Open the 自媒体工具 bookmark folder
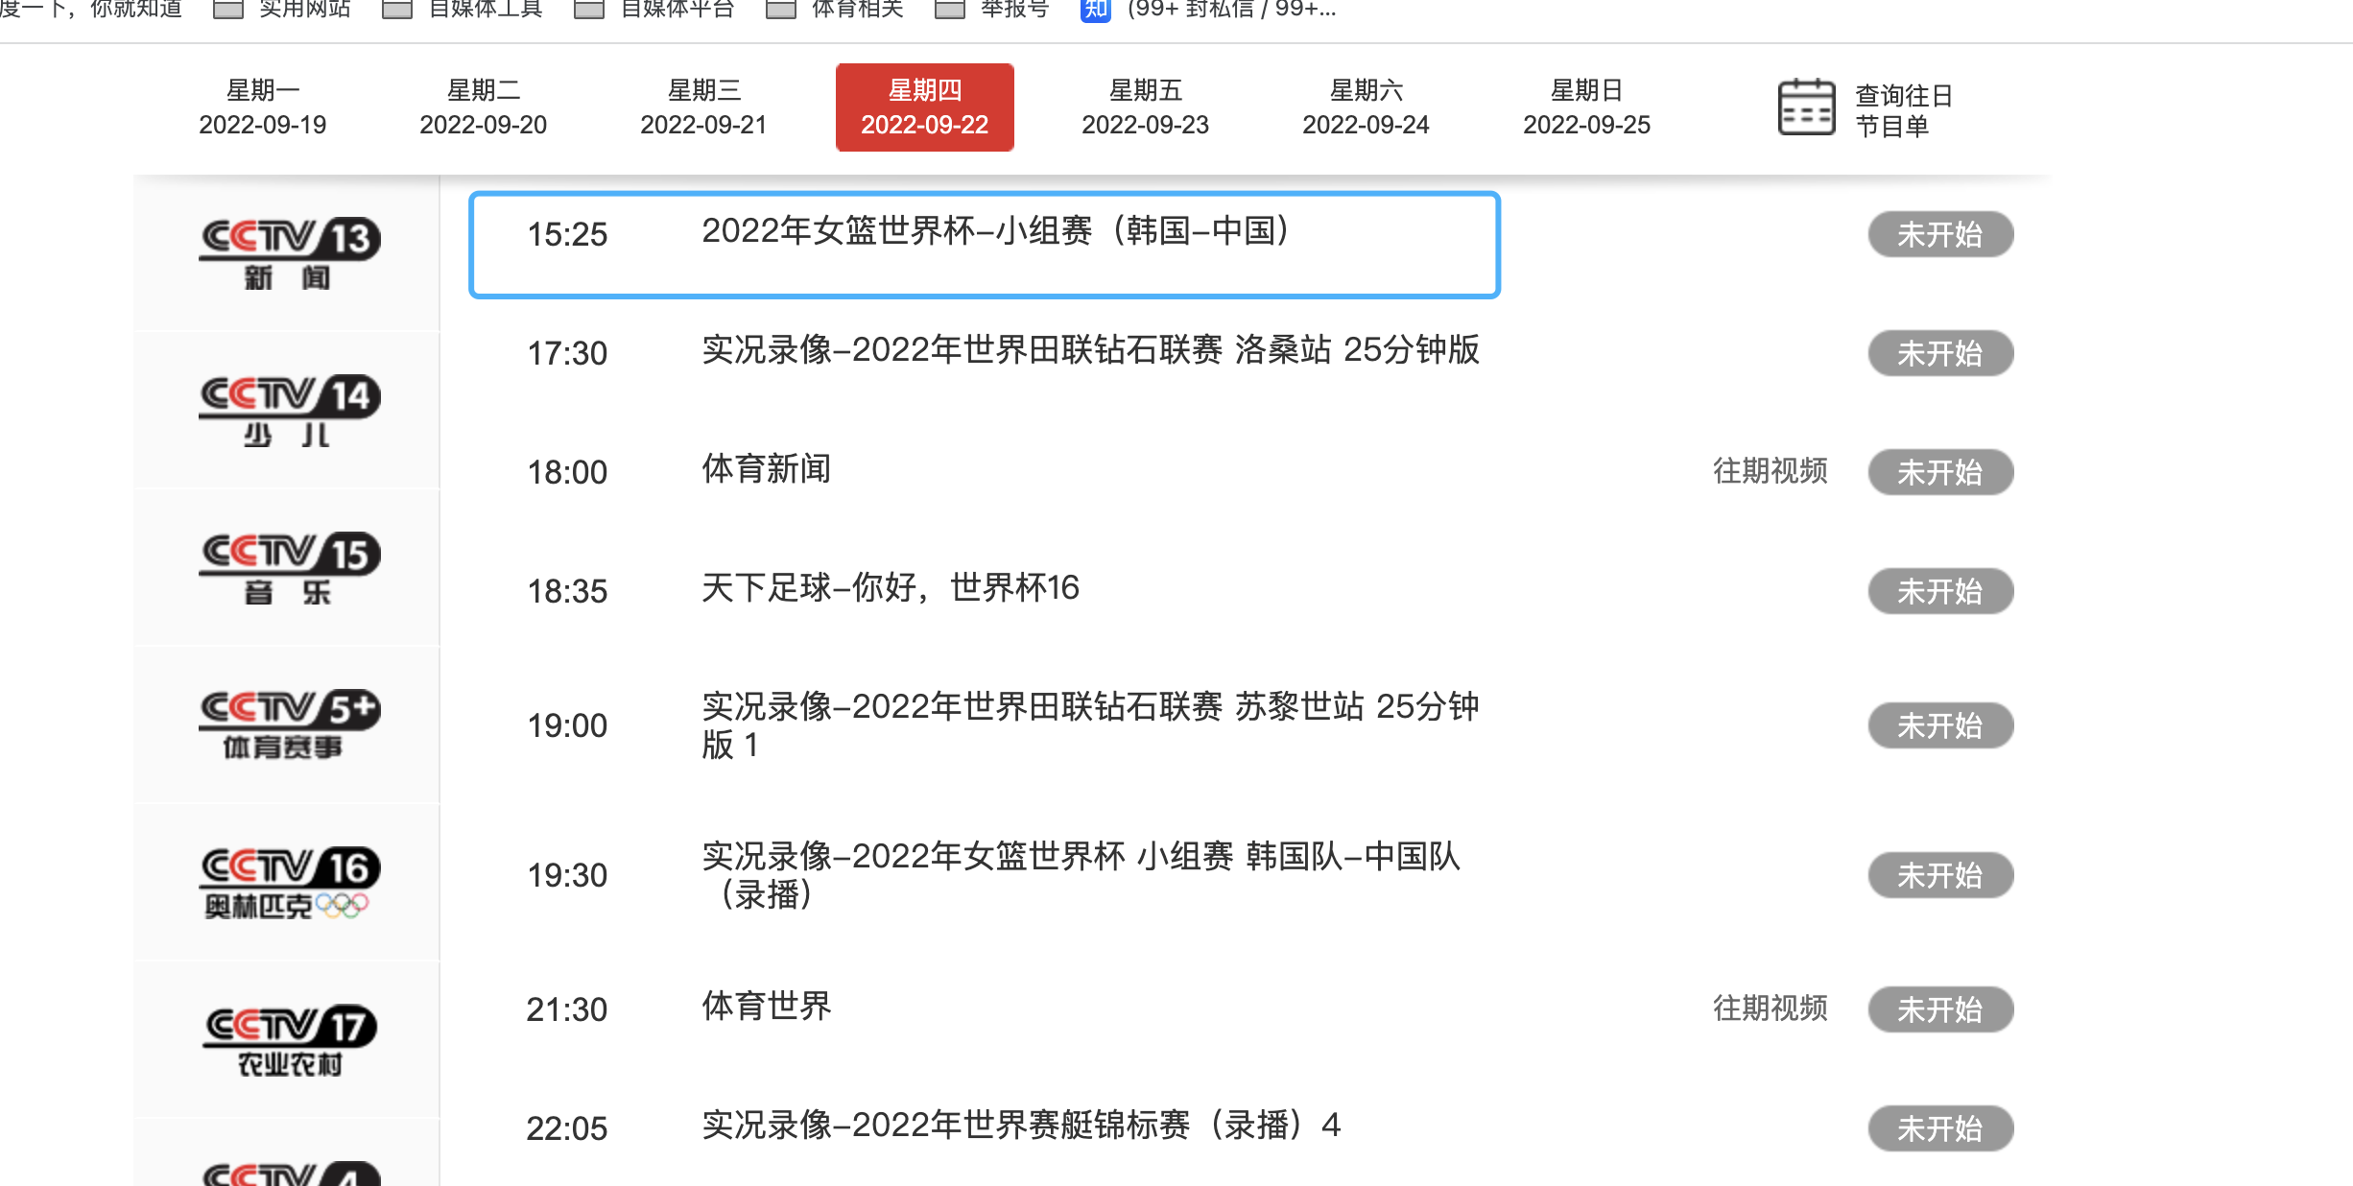This screenshot has height=1186, width=2353. point(463,10)
